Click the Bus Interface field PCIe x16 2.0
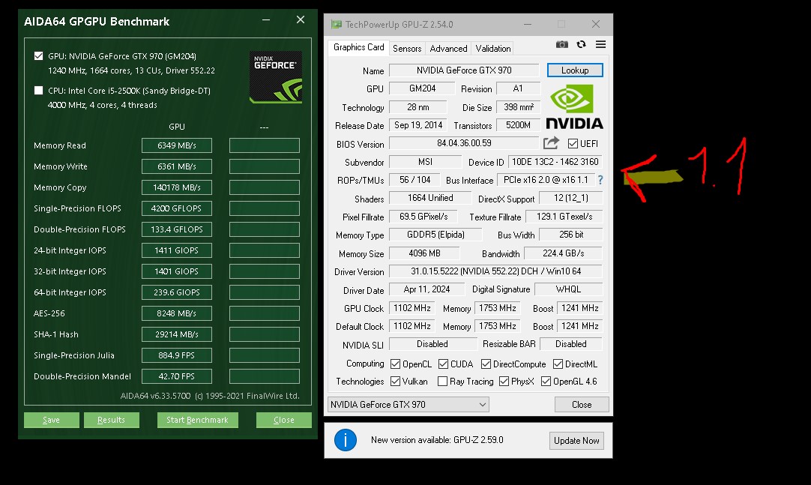The image size is (811, 485). coord(546,180)
